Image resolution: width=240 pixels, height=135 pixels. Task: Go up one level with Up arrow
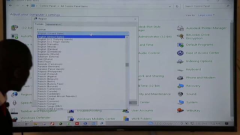[x=27, y=6]
